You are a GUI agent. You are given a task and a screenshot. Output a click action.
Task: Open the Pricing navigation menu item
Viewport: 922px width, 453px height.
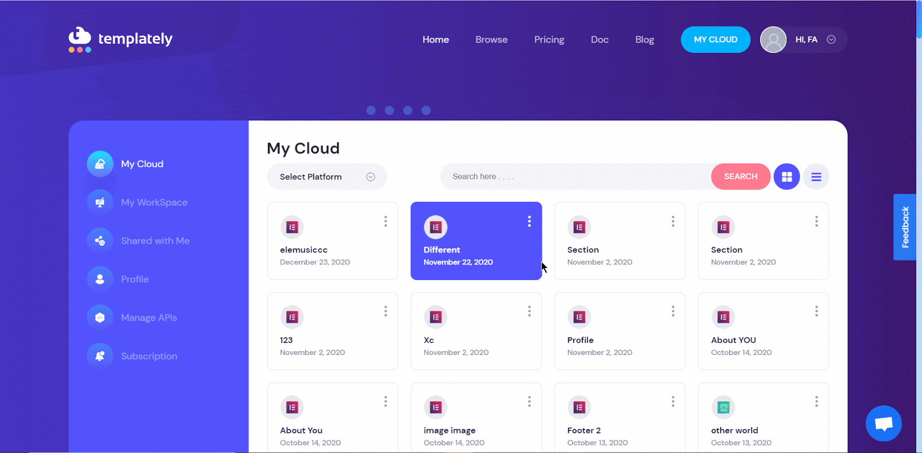click(x=549, y=40)
